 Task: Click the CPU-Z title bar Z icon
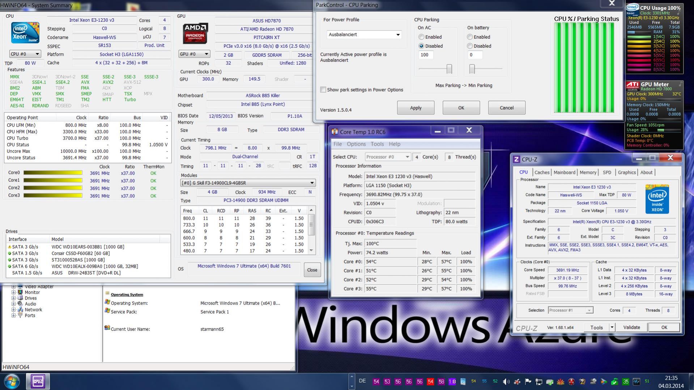click(x=517, y=159)
